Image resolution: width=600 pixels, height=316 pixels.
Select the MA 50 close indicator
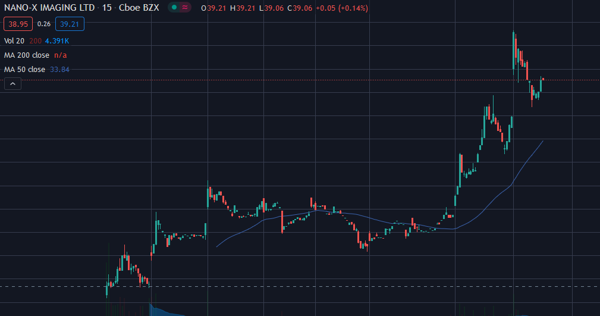coord(24,70)
